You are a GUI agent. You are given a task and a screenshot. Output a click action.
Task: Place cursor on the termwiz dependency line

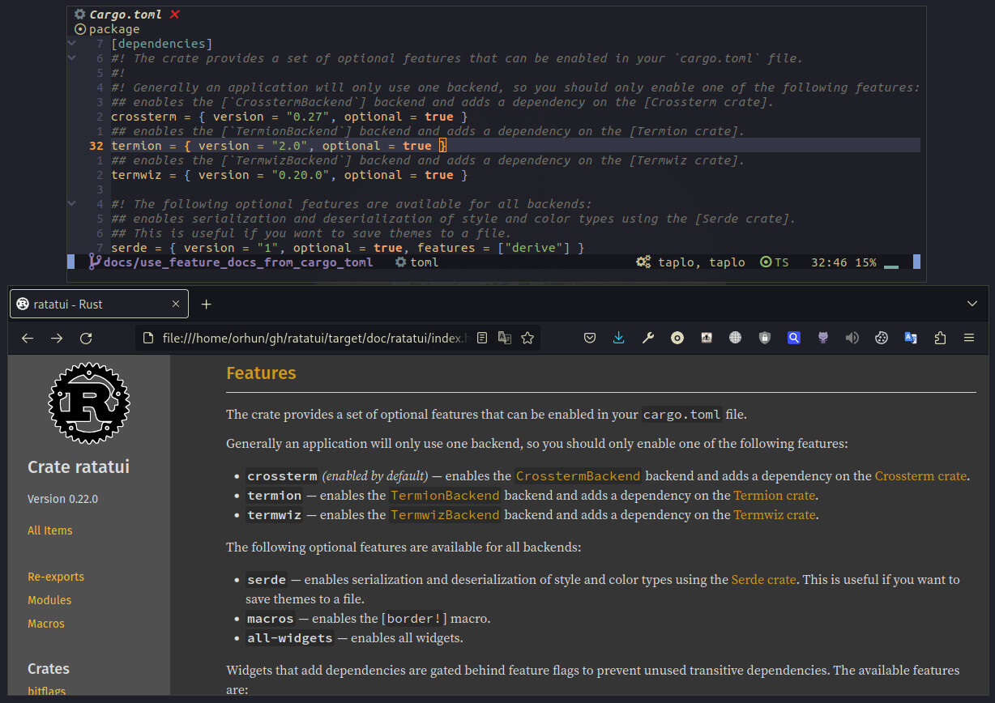[289, 175]
